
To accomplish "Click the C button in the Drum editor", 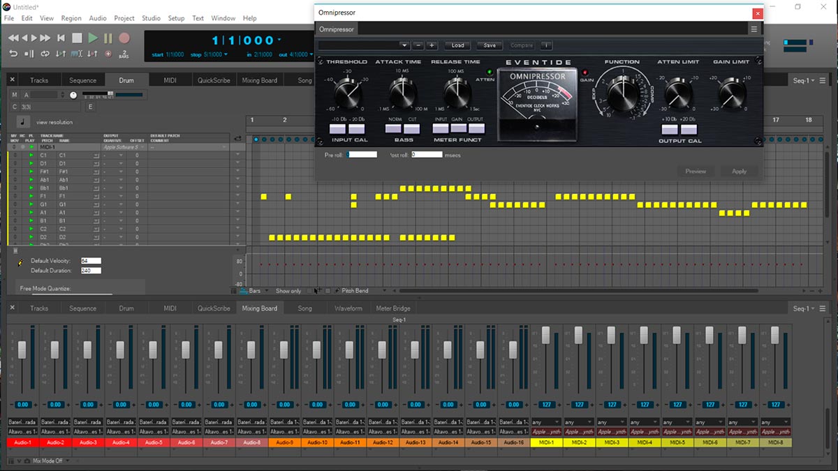I will [15, 107].
